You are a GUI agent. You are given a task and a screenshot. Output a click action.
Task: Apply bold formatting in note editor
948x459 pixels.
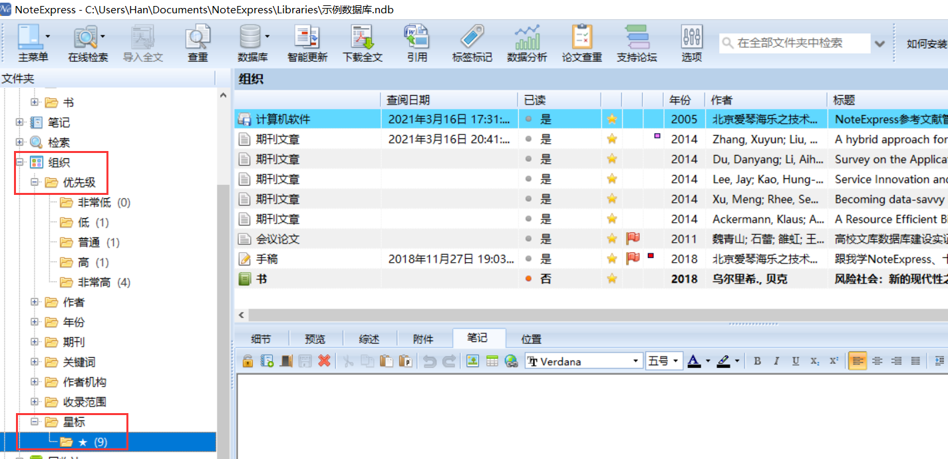point(757,361)
